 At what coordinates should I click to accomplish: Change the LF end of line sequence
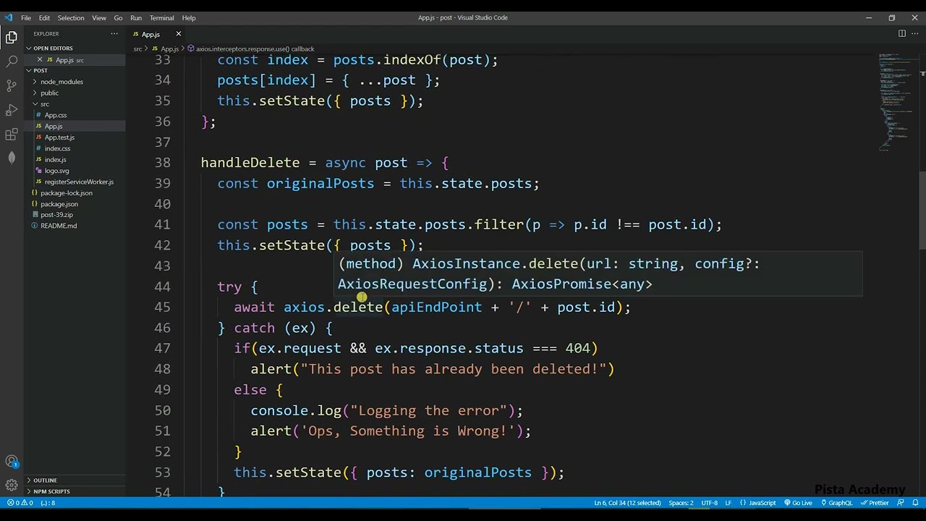pyautogui.click(x=729, y=503)
